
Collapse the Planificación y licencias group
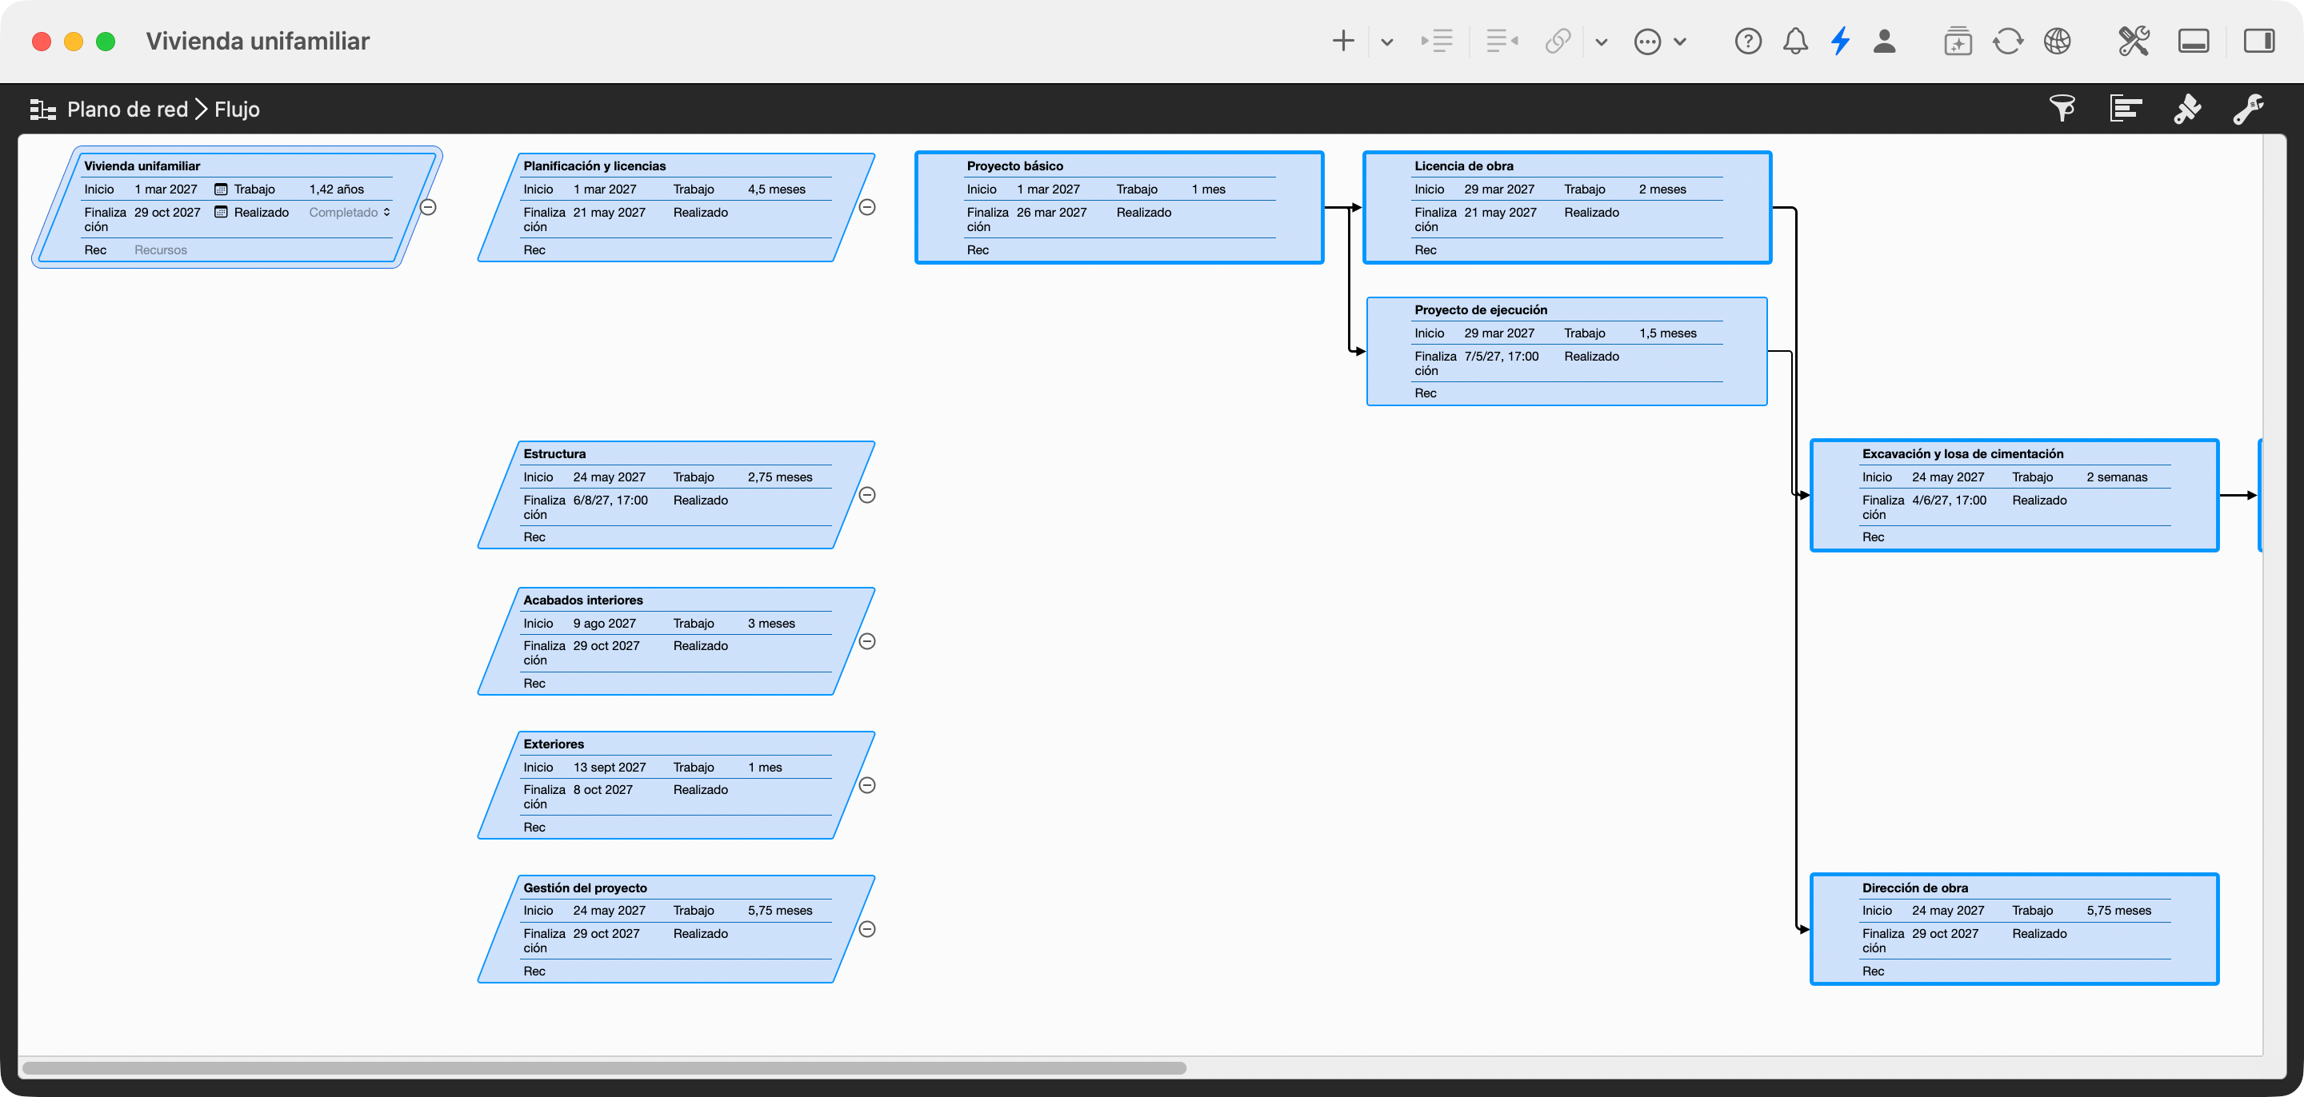(x=866, y=207)
